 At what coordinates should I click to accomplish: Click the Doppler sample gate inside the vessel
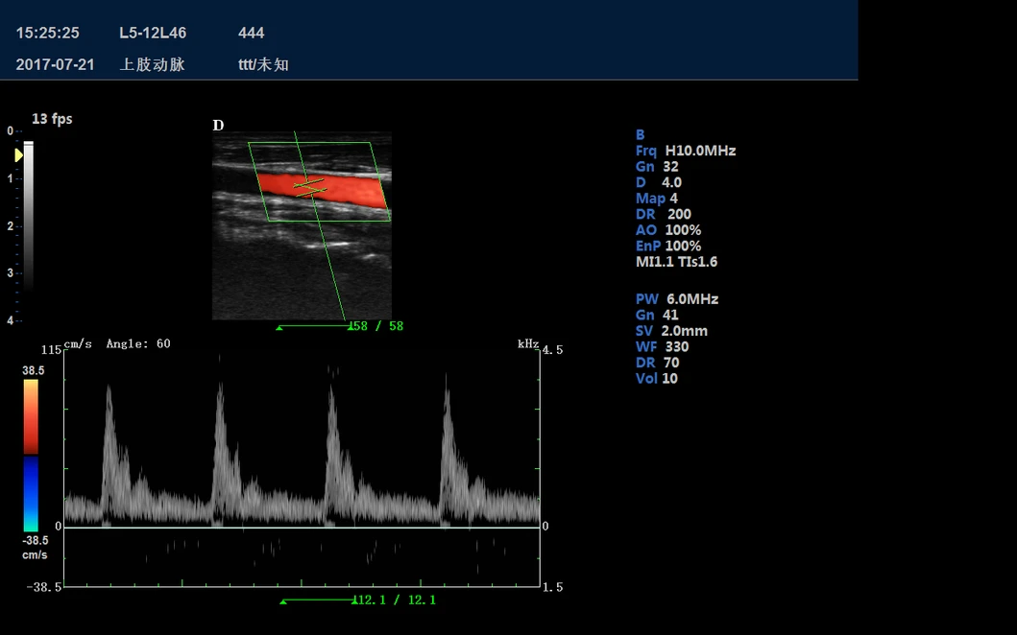(309, 188)
